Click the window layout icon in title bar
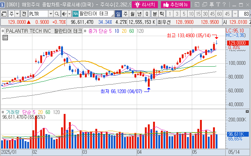 click(197, 4)
